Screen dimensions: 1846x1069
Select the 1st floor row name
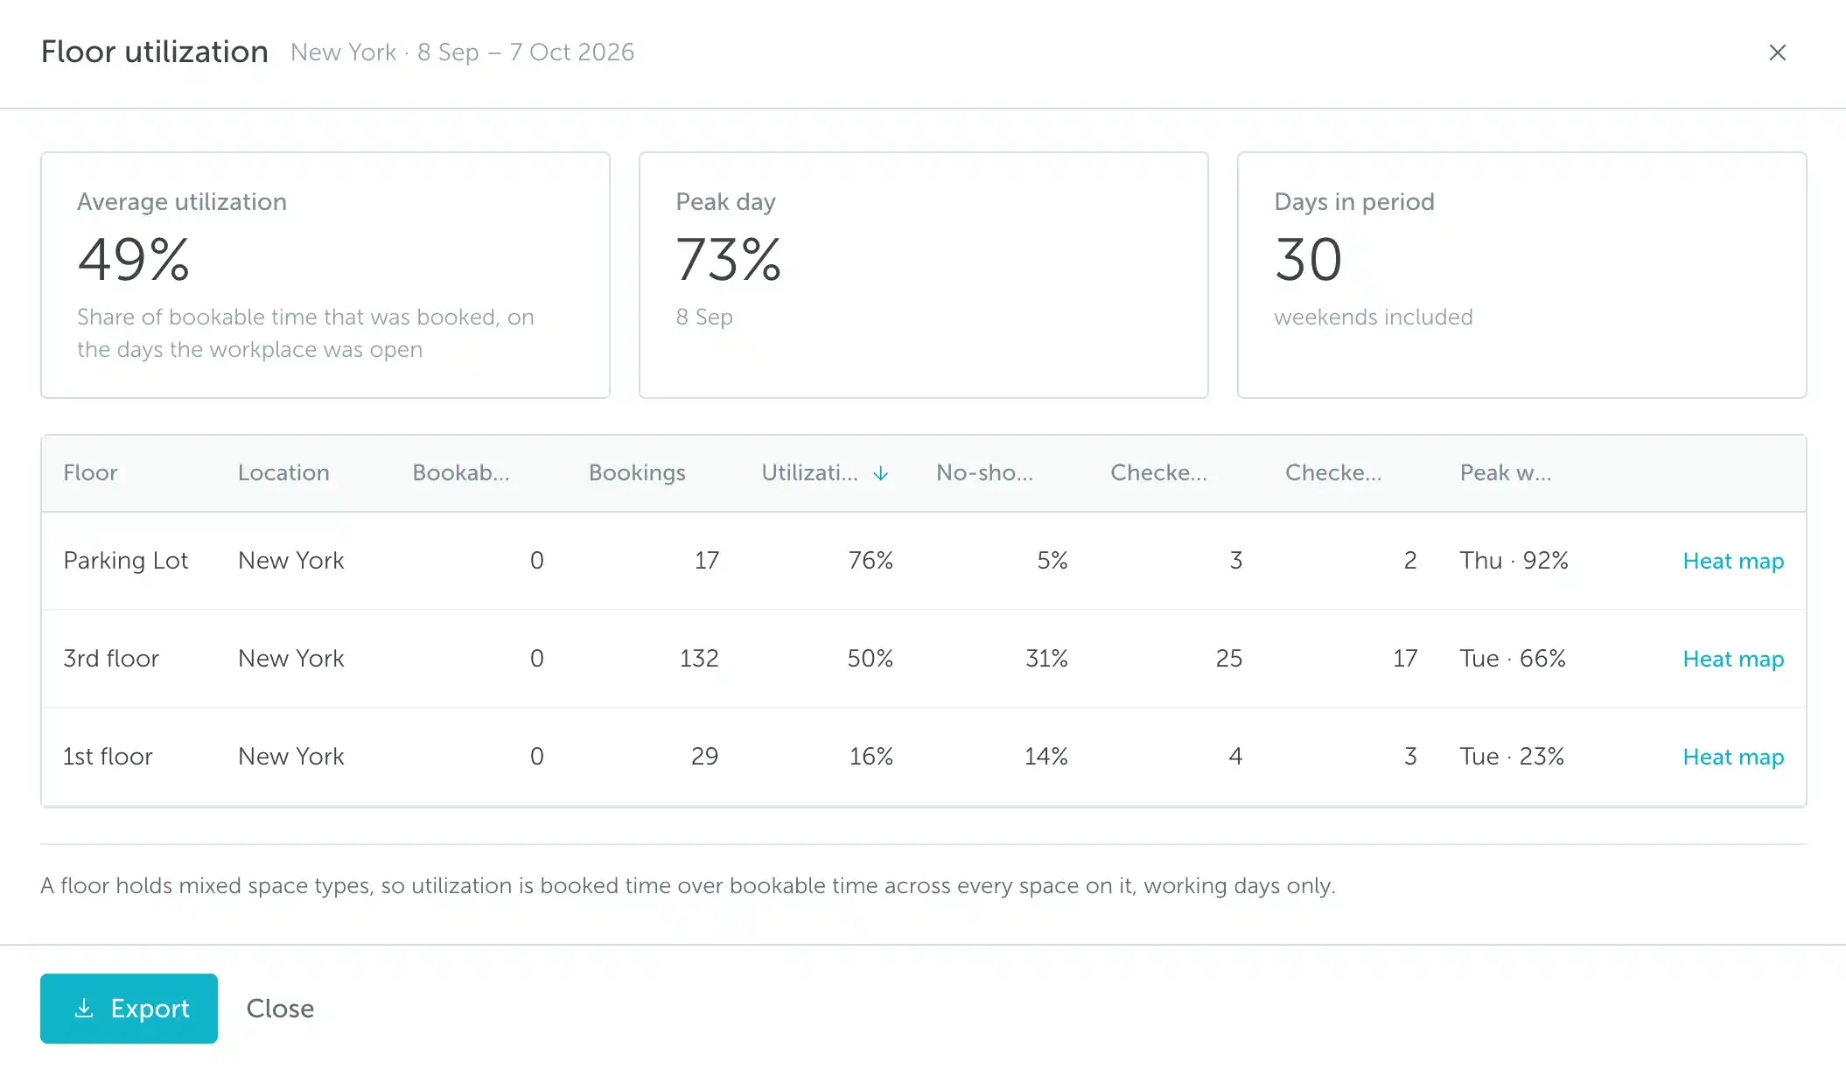click(x=108, y=756)
